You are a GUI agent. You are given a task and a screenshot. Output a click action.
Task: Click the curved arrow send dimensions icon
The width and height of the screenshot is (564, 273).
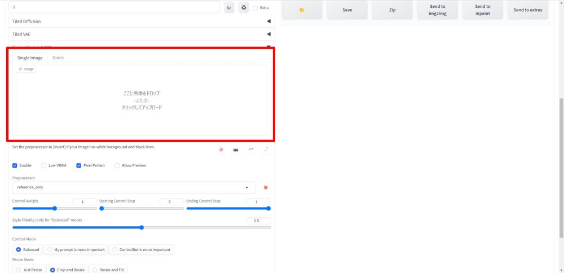(265, 149)
